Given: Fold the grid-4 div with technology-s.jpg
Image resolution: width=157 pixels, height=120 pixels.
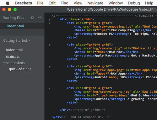Looking at the screenshot, I should [50, 88].
